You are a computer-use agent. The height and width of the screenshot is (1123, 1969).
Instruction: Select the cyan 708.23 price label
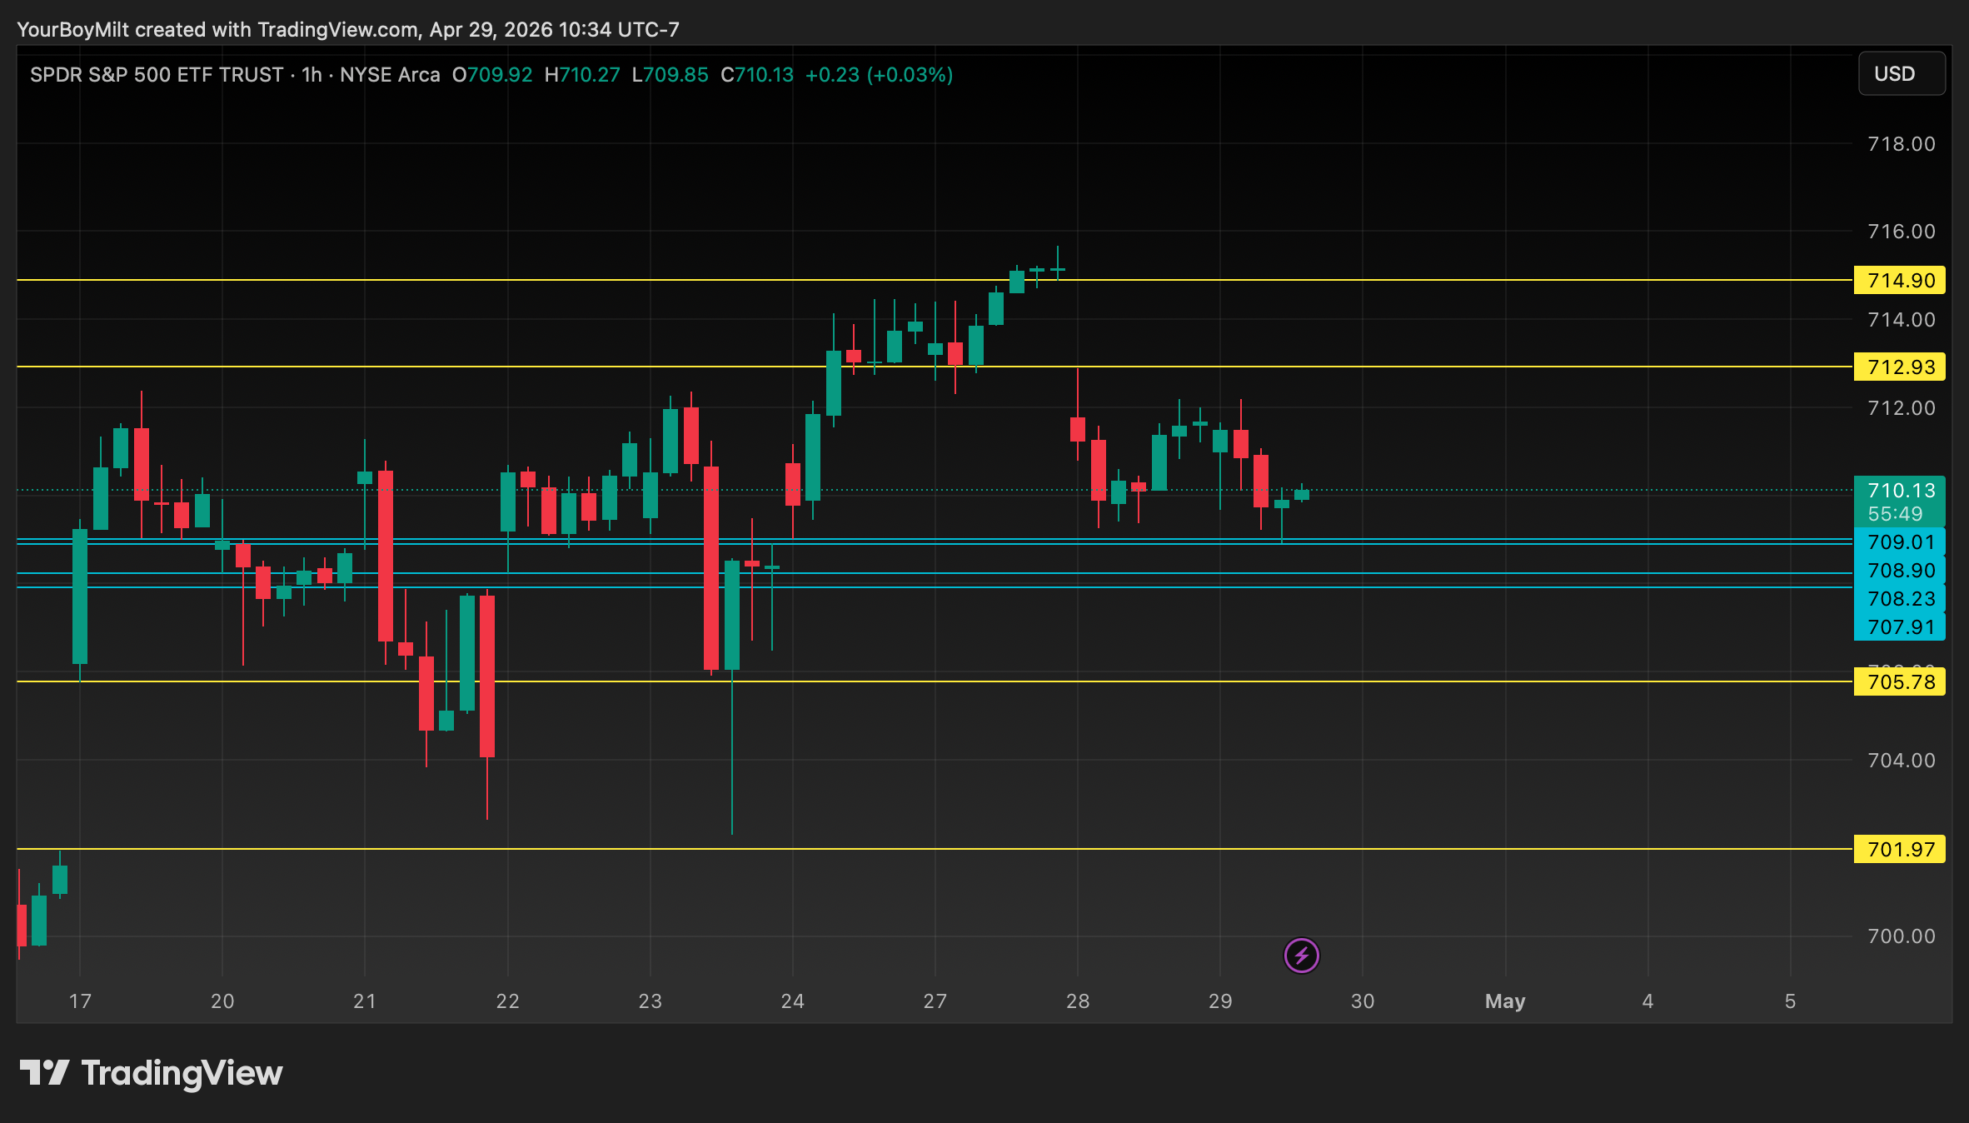pos(1899,599)
